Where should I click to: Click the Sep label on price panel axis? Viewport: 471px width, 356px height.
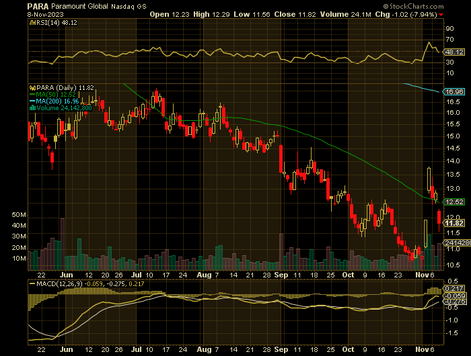[281, 275]
